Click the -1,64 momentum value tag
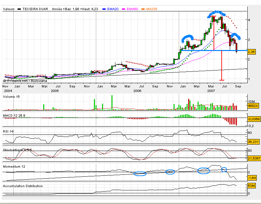Screen dimensions: 261x204 (x=252, y=178)
